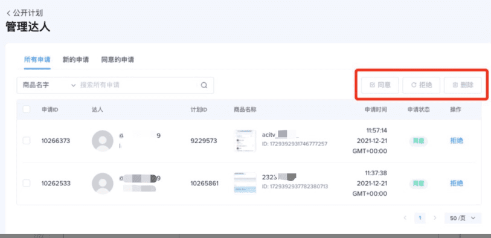The image size is (491, 238).
Task: Click plan ID 10265861
Action: (205, 183)
